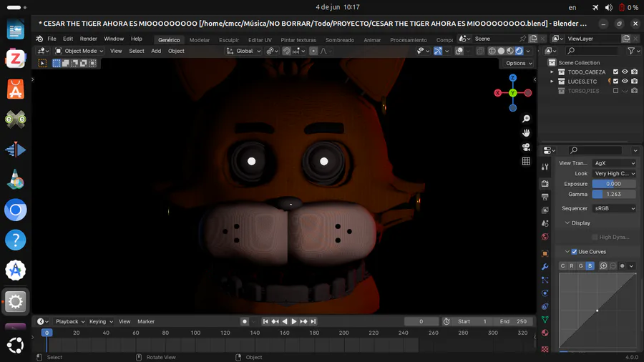
Task: Open the World properties tab (globe icon)
Action: click(545, 237)
